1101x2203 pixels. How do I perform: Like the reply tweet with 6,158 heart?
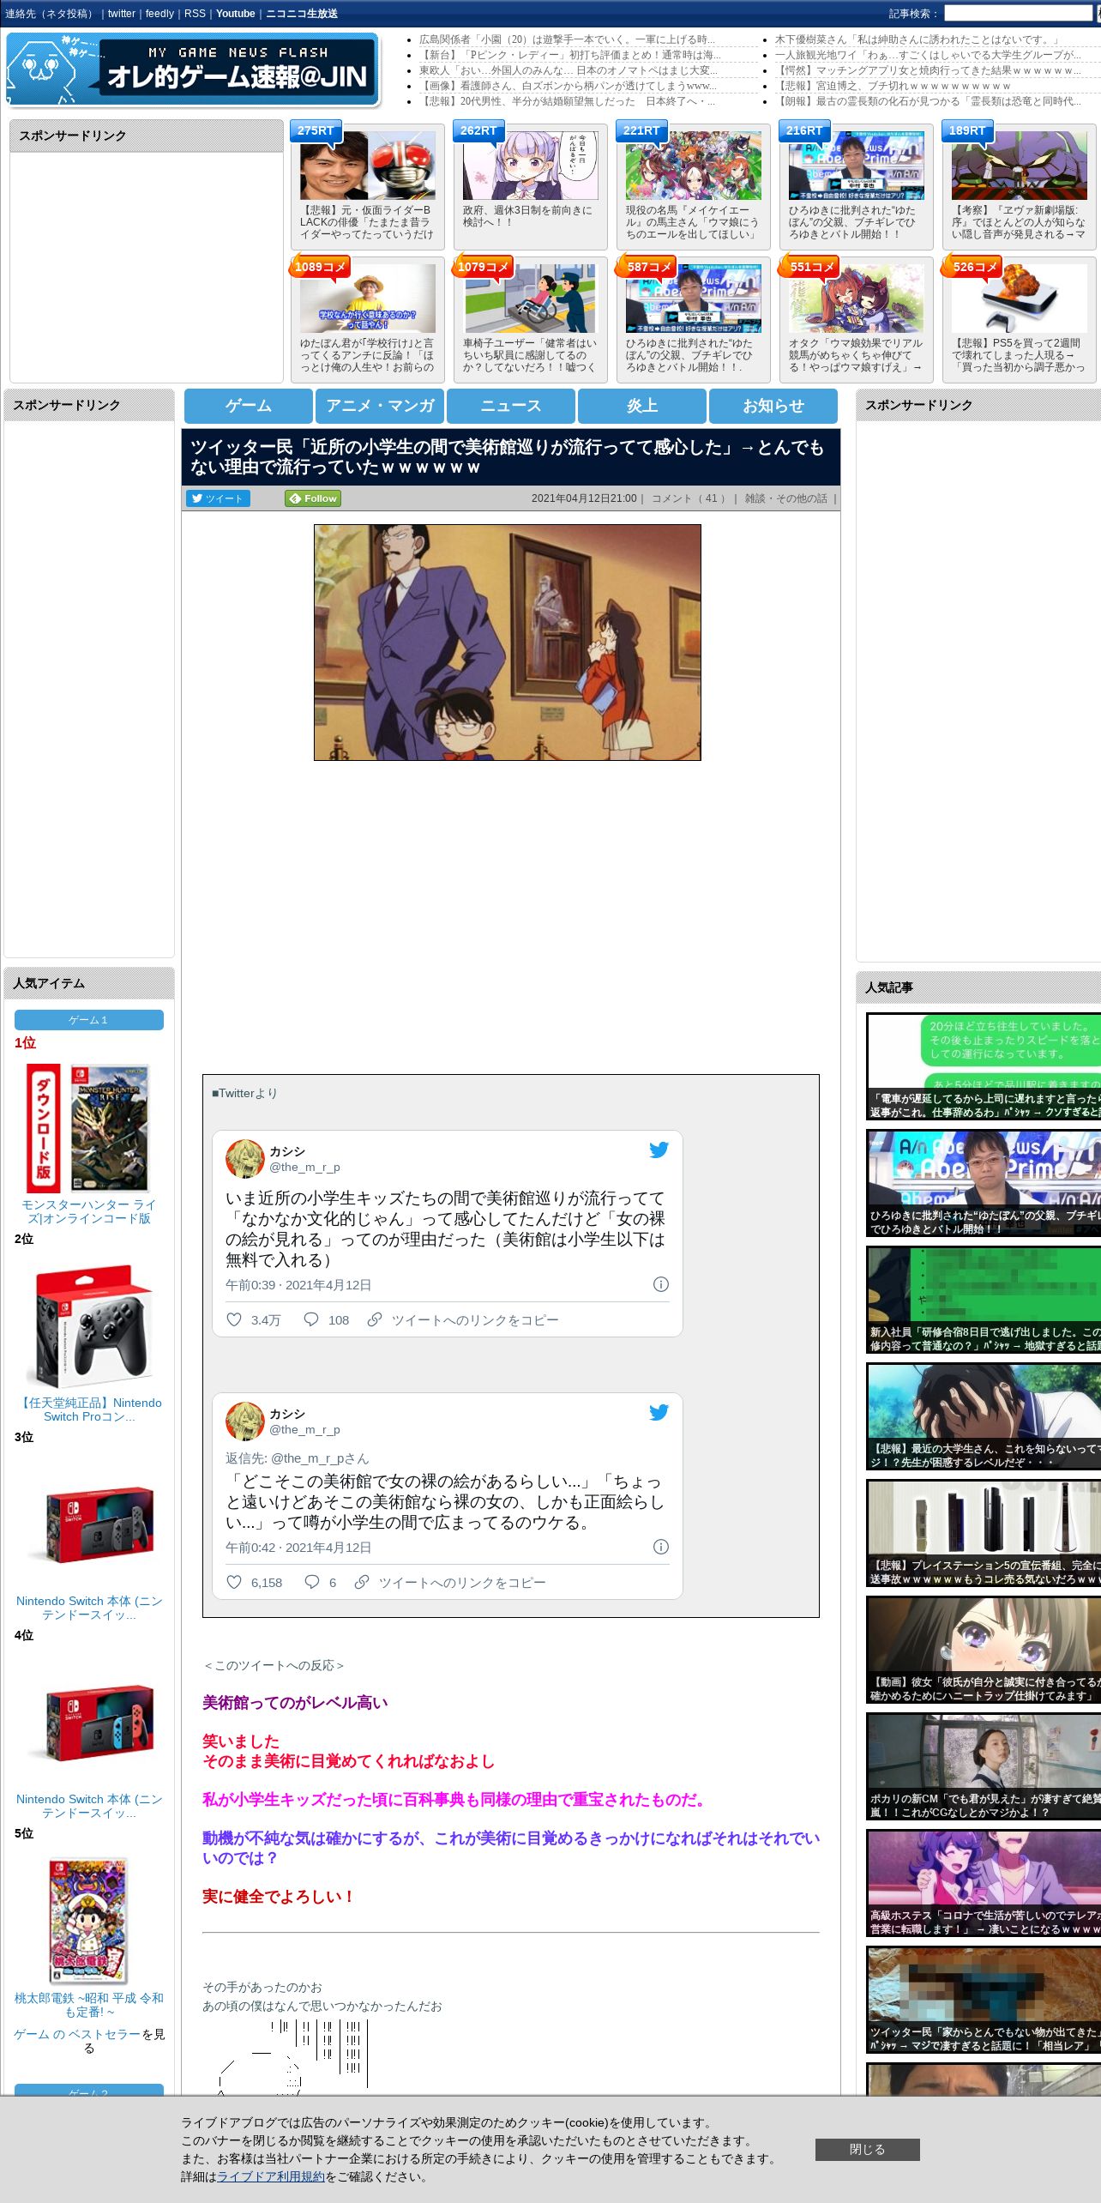click(233, 1582)
